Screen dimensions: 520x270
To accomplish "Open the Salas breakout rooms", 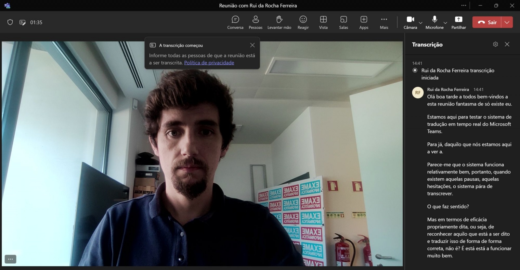I will [344, 22].
